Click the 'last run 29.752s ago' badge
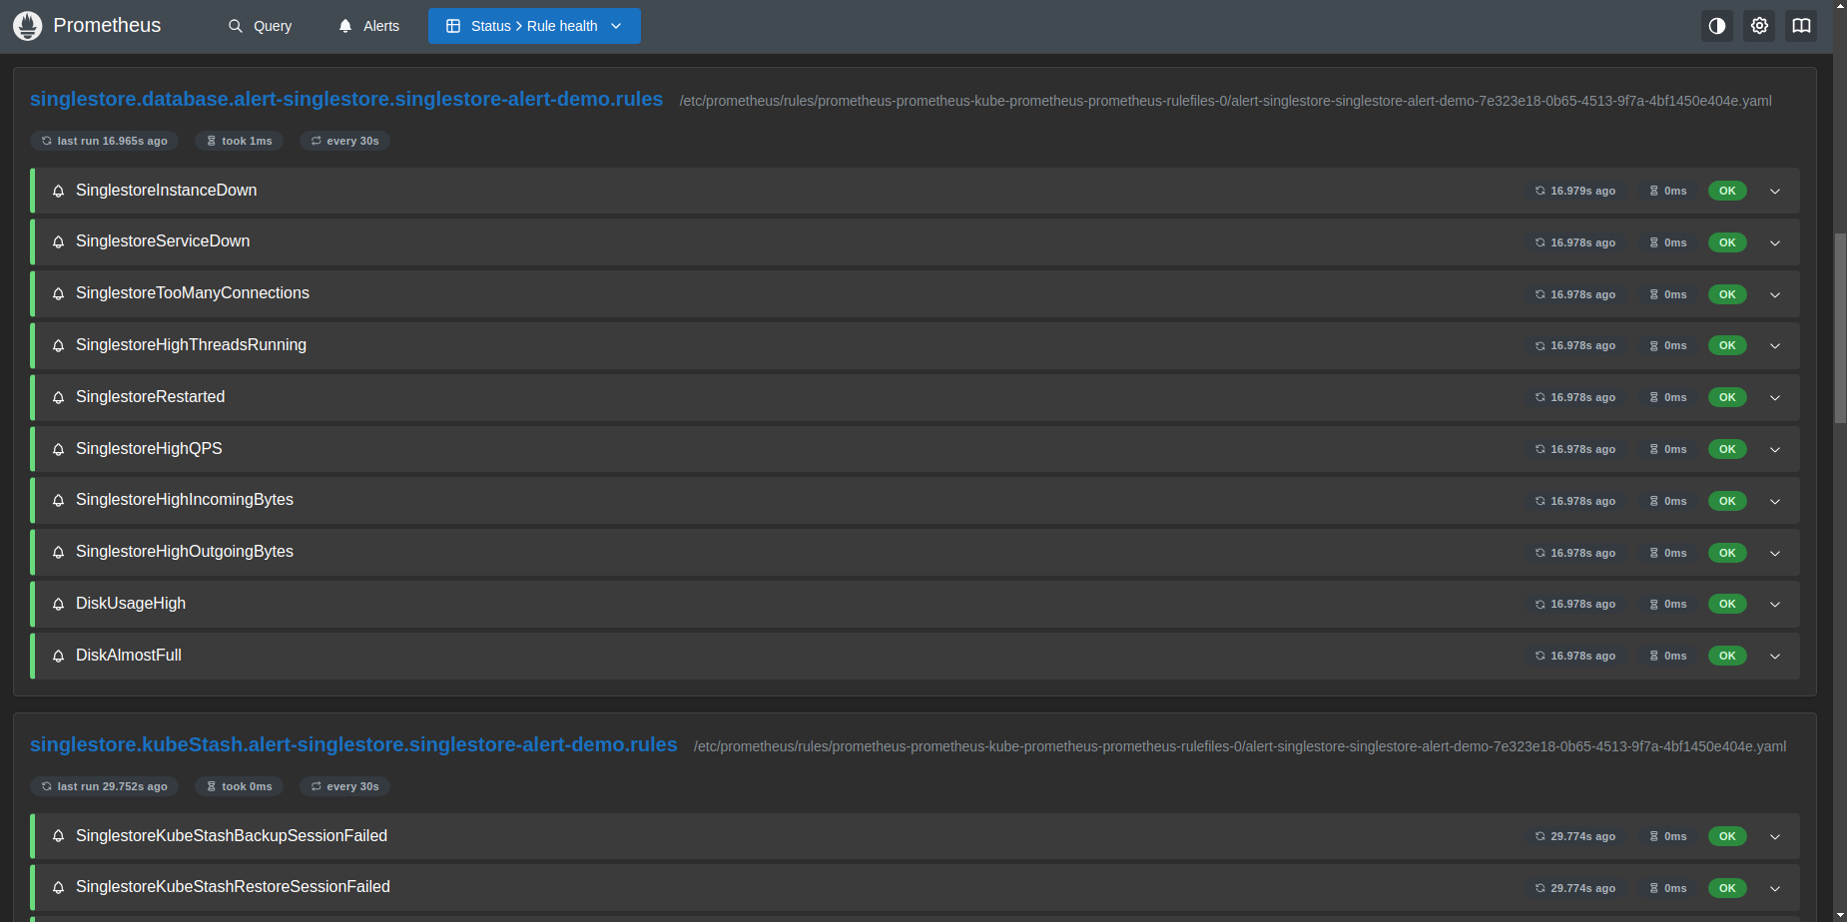This screenshot has height=922, width=1847. [x=105, y=786]
